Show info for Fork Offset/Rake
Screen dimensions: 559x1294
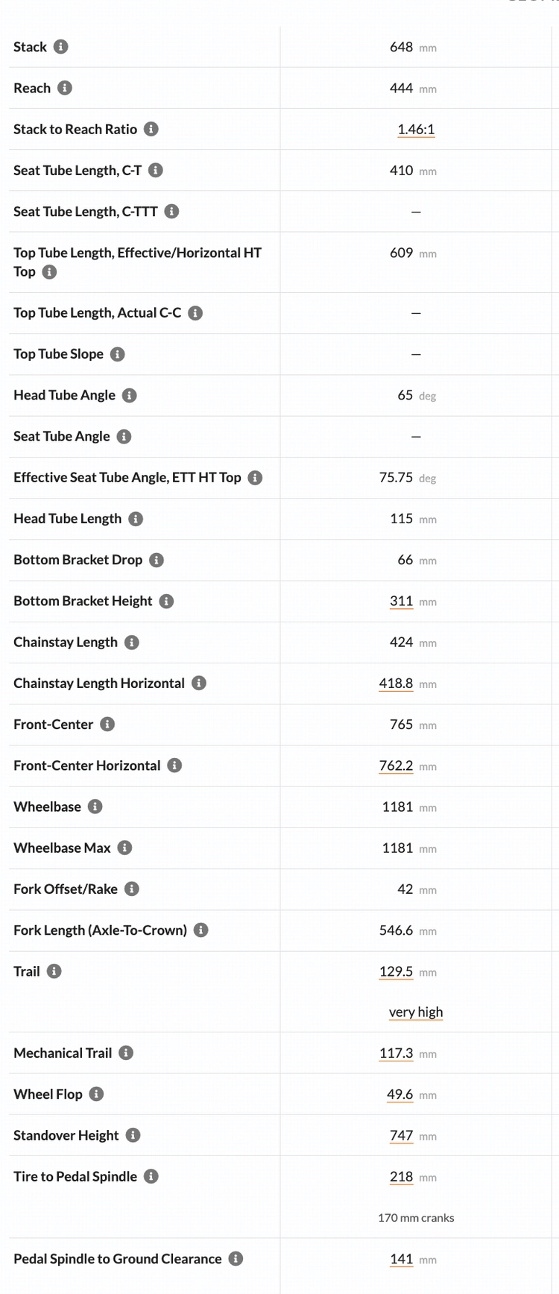pos(132,889)
